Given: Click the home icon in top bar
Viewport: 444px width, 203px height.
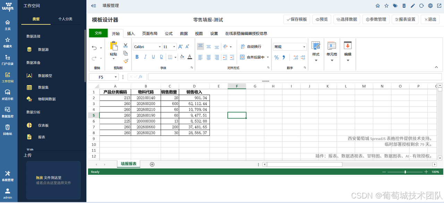Looking at the screenshot, I should 378,6.
